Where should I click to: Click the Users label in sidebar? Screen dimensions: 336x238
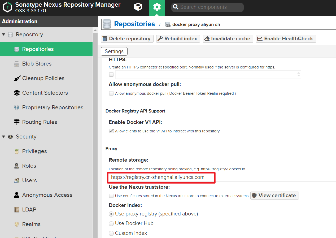29,180
